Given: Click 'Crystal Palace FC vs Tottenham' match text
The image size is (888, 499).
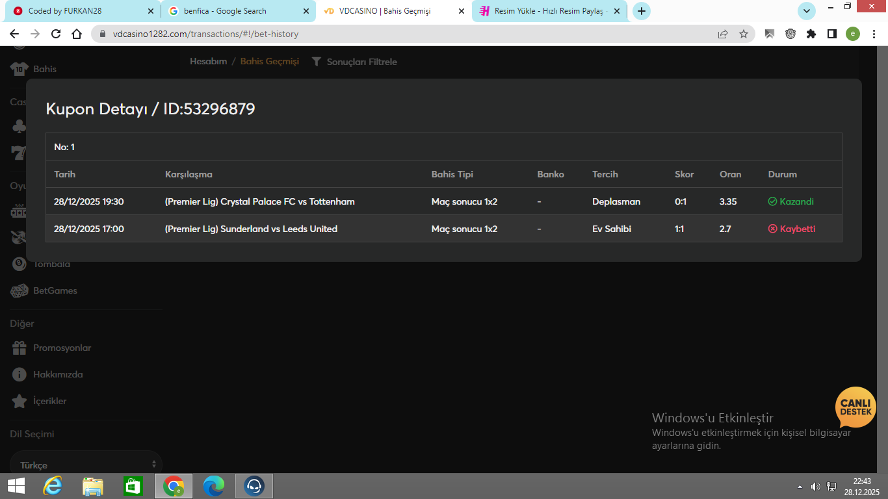Looking at the screenshot, I should pos(288,201).
